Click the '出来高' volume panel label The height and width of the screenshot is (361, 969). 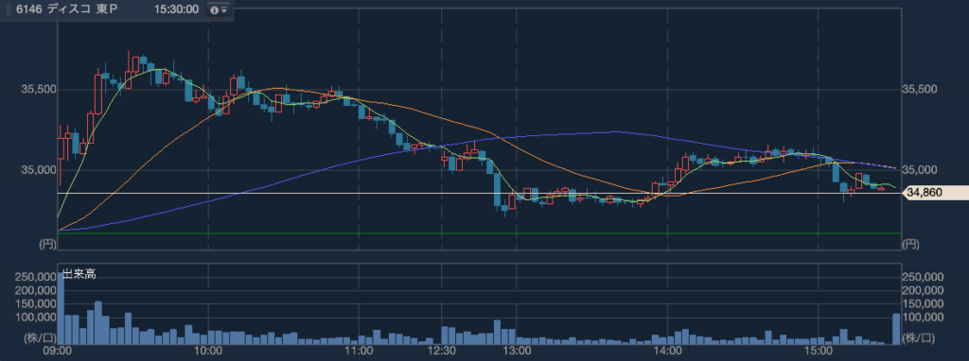click(79, 275)
